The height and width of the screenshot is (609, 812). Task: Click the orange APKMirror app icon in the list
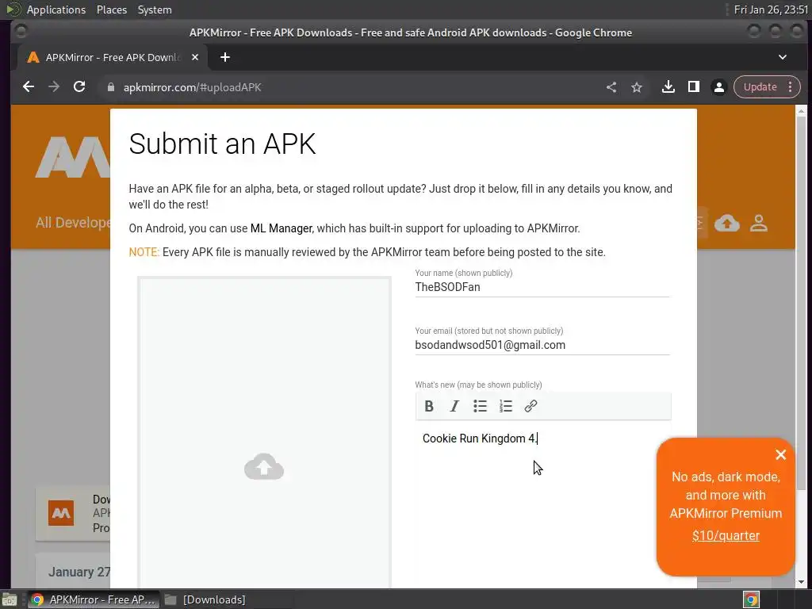pyautogui.click(x=61, y=513)
